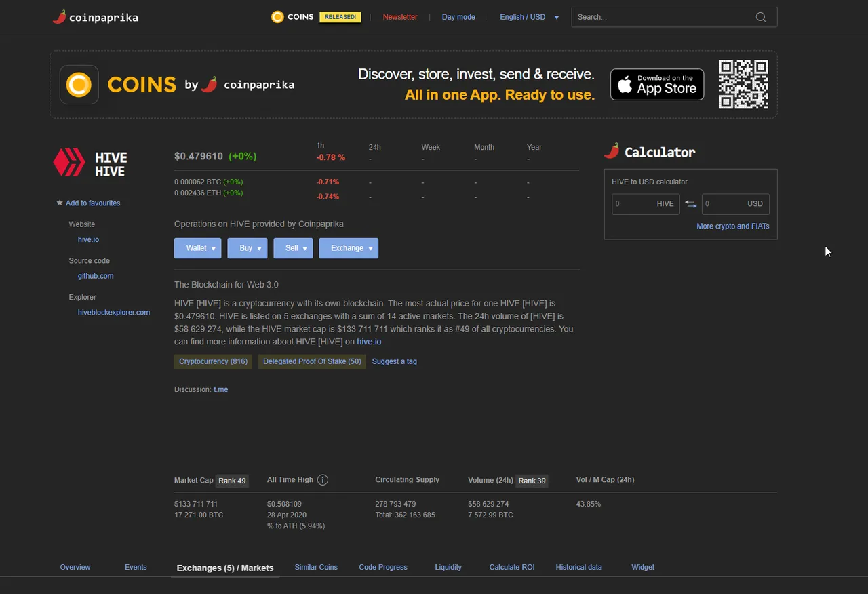Click the HIVE amount input field
This screenshot has width=868, height=594.
pyautogui.click(x=646, y=204)
